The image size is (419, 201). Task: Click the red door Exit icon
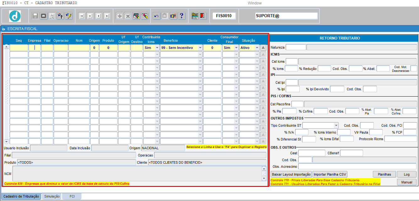tap(203, 16)
